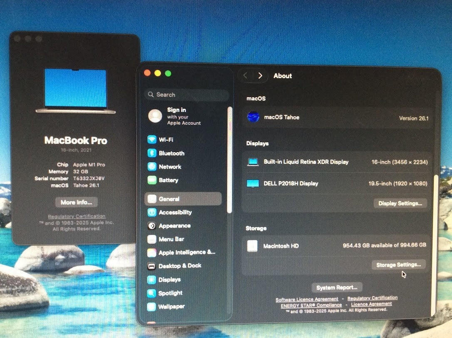This screenshot has height=338, width=452.
Task: Click the Apple M1 Pro chip value
Action: coord(89,165)
